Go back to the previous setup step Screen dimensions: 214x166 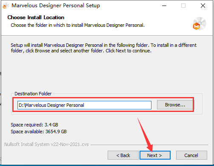pyautogui.click(x=123, y=155)
